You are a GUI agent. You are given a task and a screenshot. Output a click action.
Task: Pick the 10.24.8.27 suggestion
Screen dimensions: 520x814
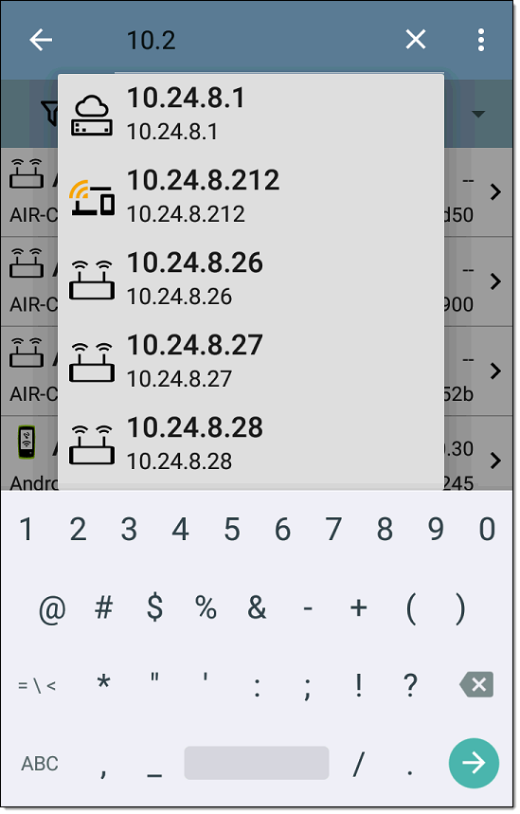pyautogui.click(x=251, y=362)
